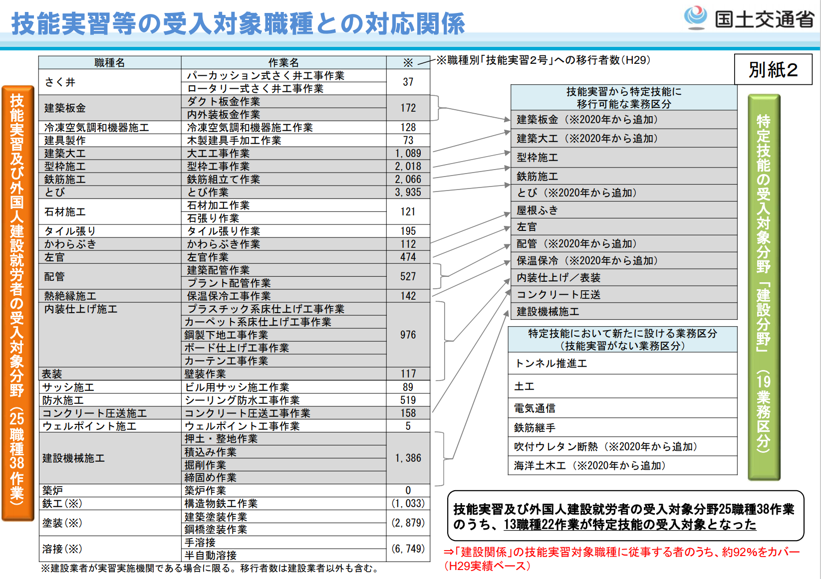Click the 別紙2 label box
821x579 pixels.
(x=773, y=69)
